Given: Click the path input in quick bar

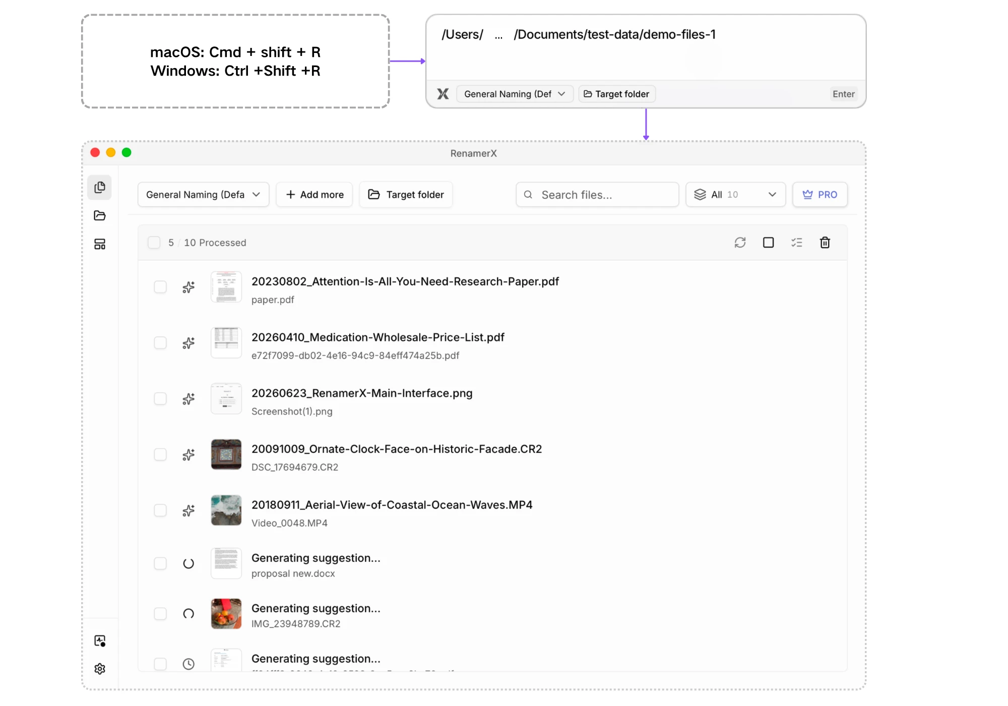Looking at the screenshot, I should point(646,48).
